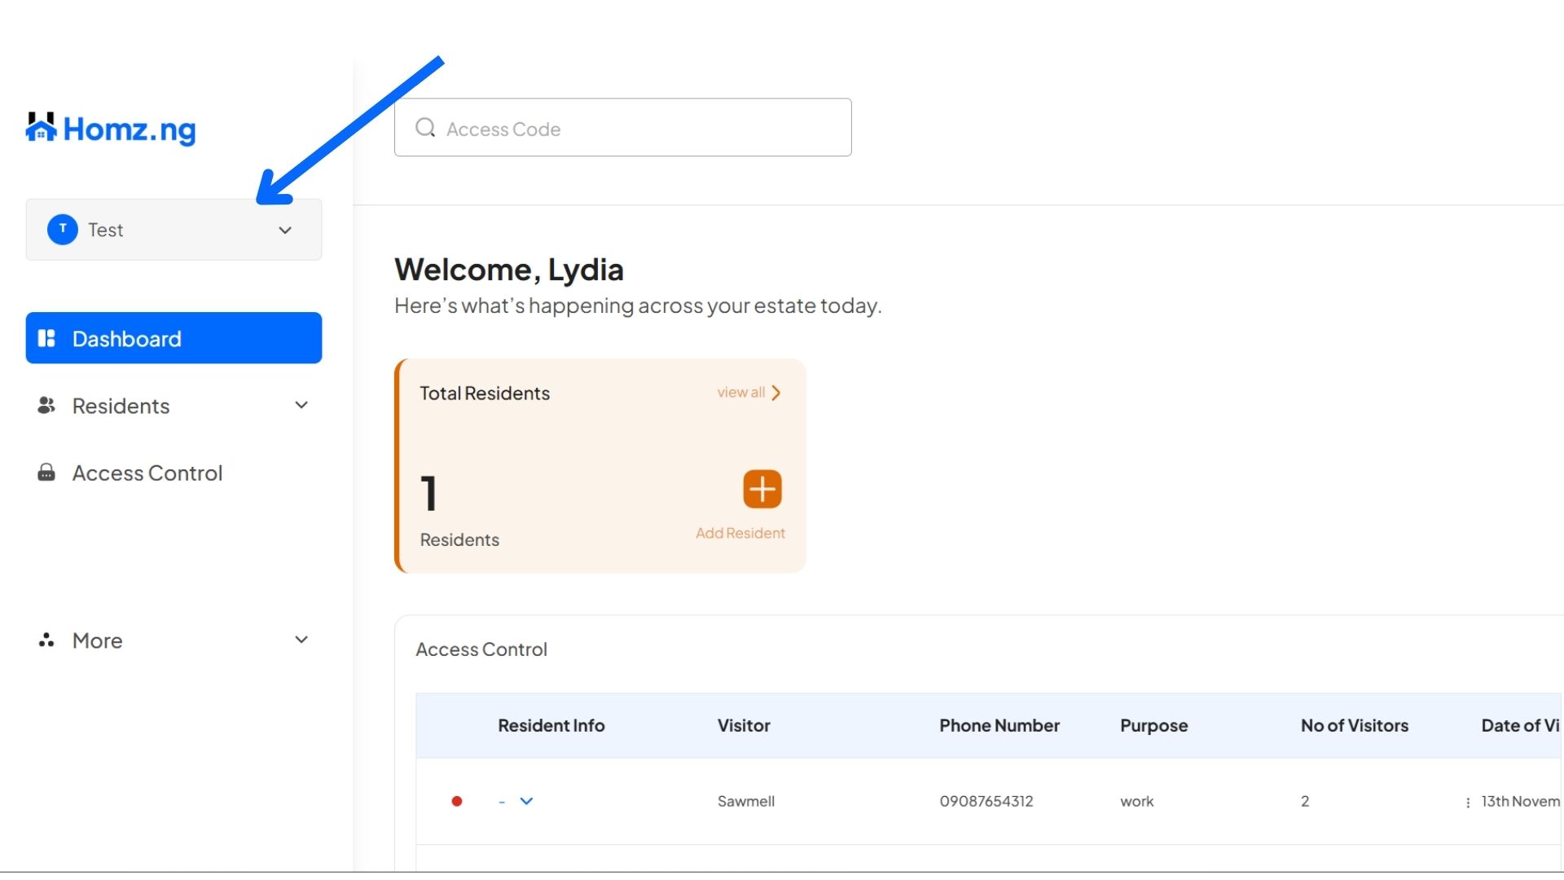Open the Access Control menu item
This screenshot has height=880, width=1564.
point(147,473)
